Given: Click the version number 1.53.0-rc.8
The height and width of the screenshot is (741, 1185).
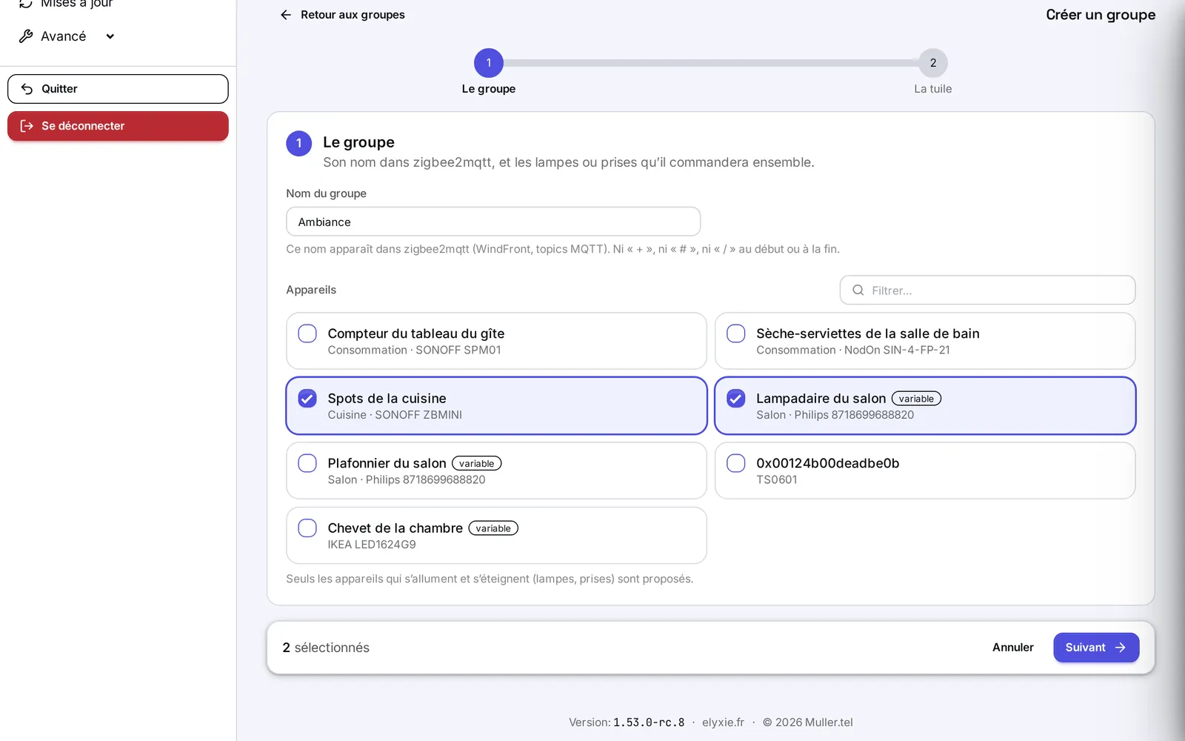Looking at the screenshot, I should click(649, 722).
